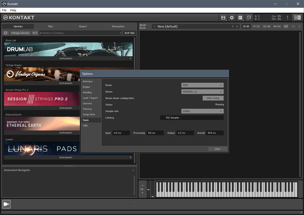304x215 pixels.
Task: Click the 512 Samples latency value
Action: (x=170, y=118)
